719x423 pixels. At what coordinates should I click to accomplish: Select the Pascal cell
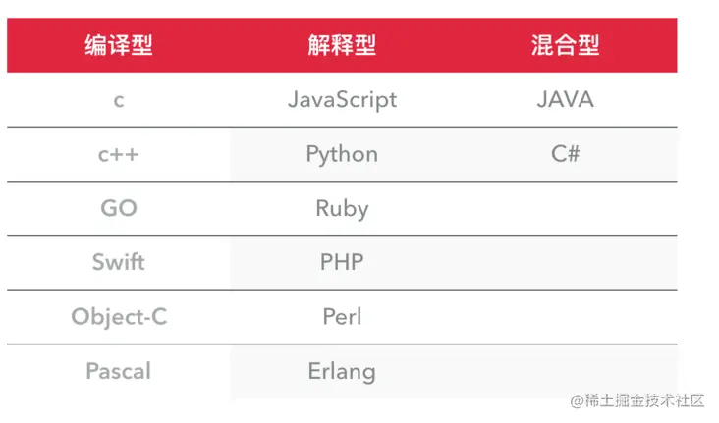pyautogui.click(x=119, y=371)
